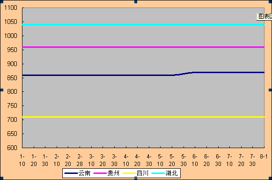
Task: Click the 湖北 legend entry
Action: (x=165, y=173)
